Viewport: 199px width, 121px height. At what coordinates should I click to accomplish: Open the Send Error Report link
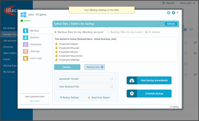tap(100, 97)
